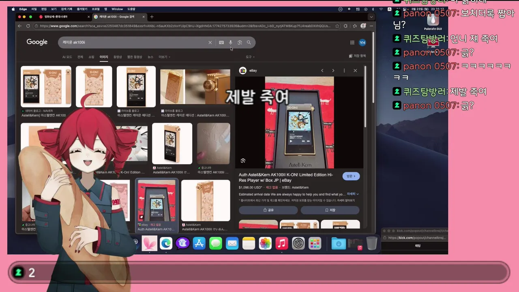Viewport: 519px width, 292px height.
Task: Click the magnifier search submit icon
Action: tap(249, 42)
